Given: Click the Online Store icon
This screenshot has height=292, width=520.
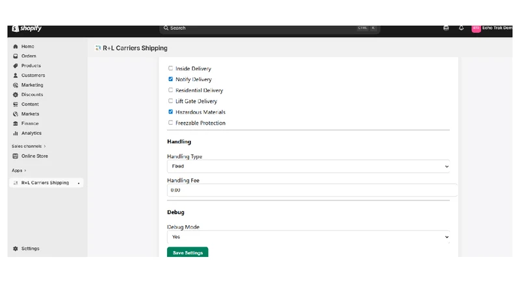Looking at the screenshot, I should (x=15, y=156).
